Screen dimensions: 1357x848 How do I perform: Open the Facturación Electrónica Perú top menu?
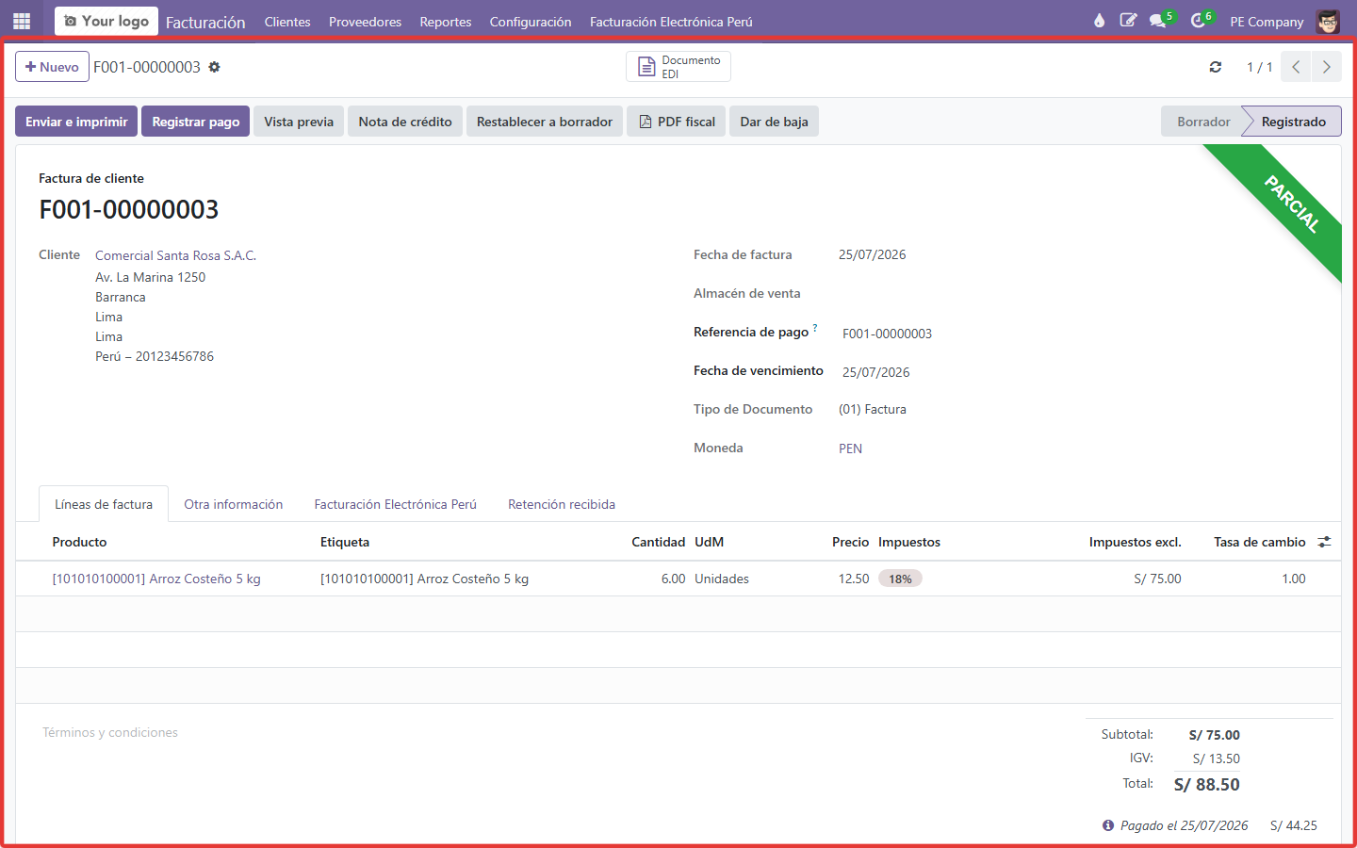(671, 22)
